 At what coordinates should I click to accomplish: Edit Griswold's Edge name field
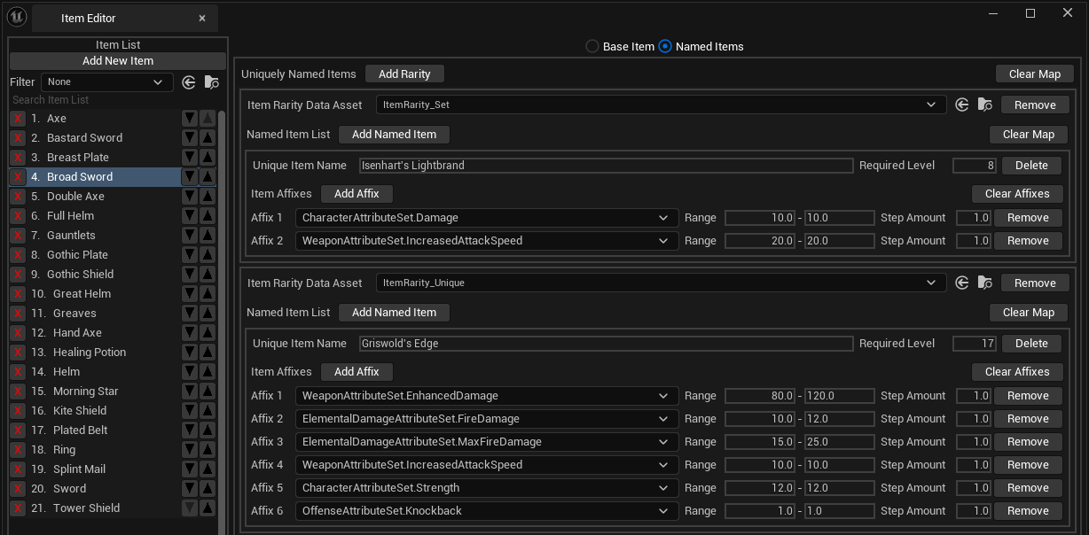coord(606,344)
